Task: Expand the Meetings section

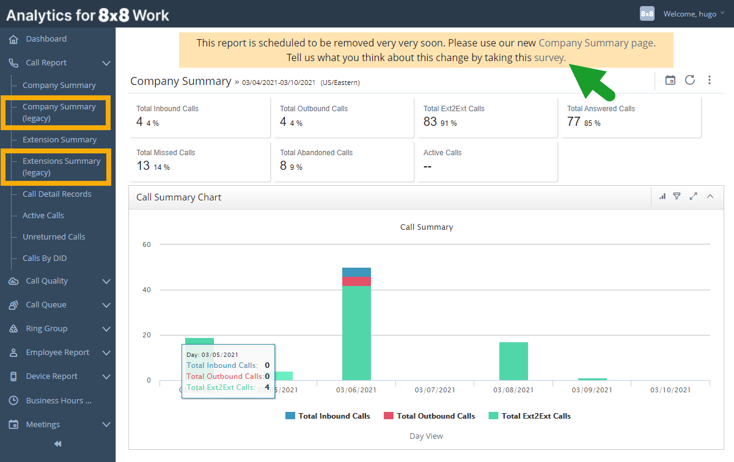Action: point(57,424)
